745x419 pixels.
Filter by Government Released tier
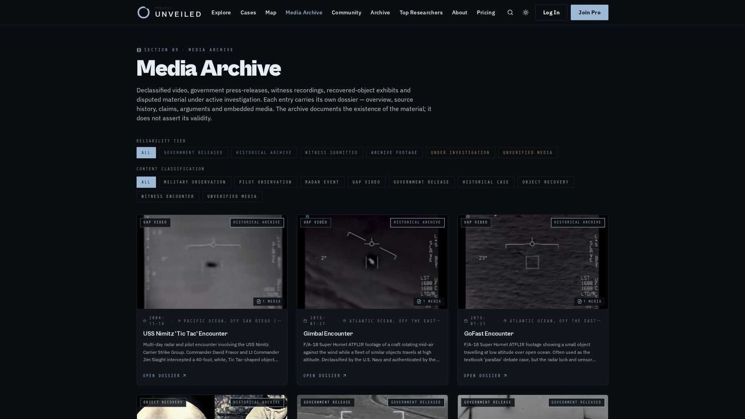click(x=193, y=152)
